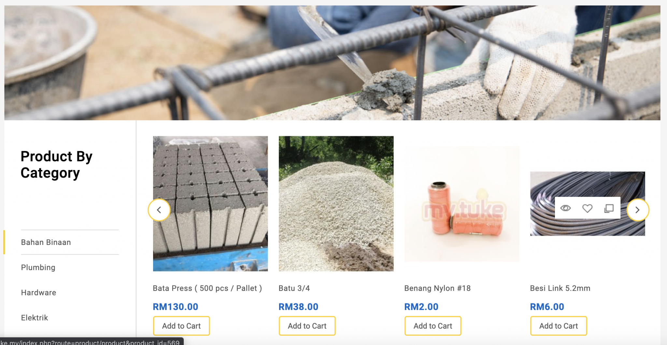This screenshot has width=667, height=345.
Task: Switch to the Plumbing category
Action: (x=38, y=267)
